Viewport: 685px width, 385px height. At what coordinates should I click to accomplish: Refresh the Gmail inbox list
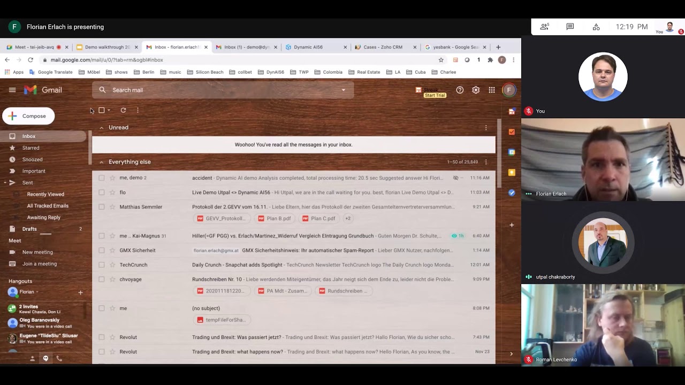[123, 110]
